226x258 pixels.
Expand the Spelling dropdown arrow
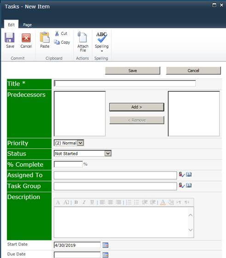coord(102,51)
